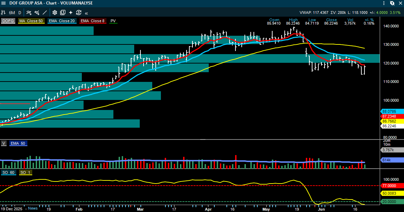Click the Vol 3,757k value
Screen dimensions: 404x212
click(x=350, y=24)
